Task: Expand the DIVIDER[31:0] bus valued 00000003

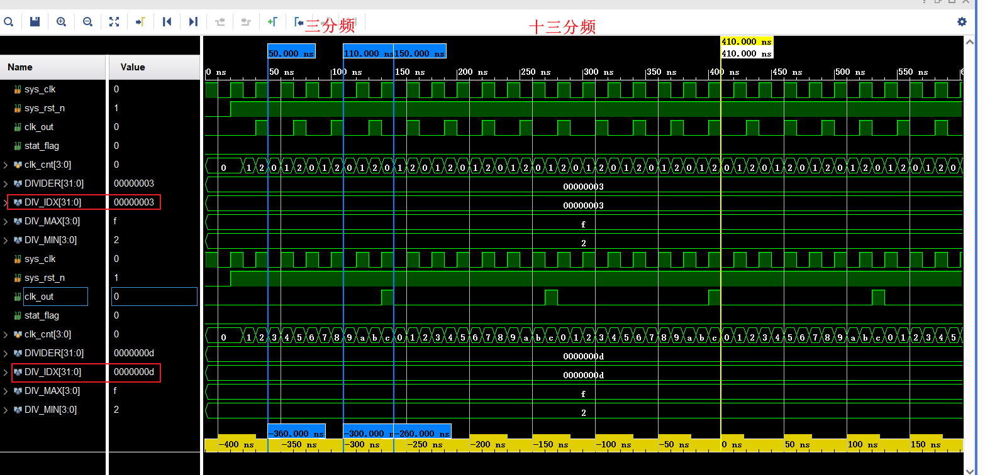Action: (6, 183)
